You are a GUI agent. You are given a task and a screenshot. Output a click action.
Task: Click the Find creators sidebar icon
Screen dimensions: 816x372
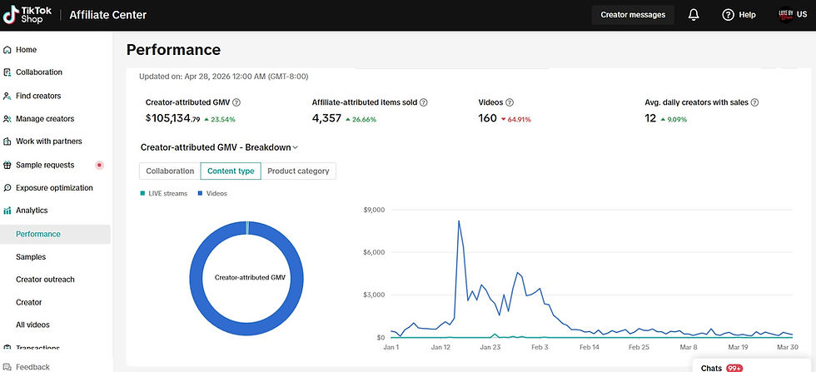pos(7,97)
